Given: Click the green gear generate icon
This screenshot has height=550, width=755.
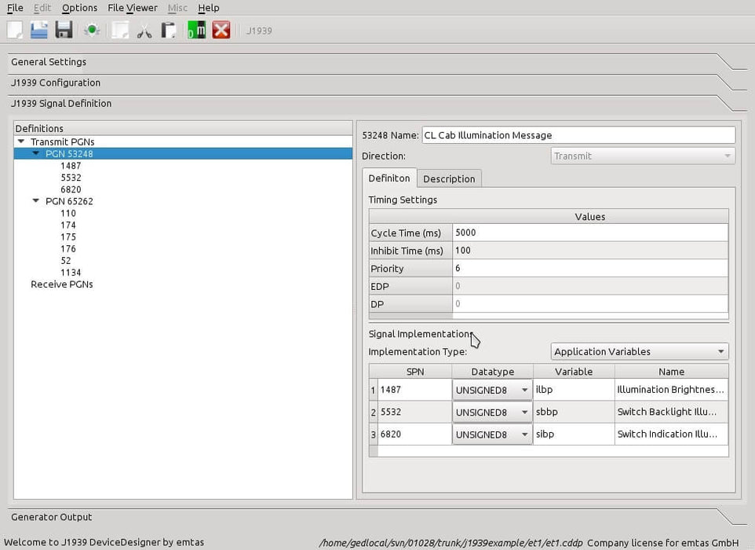Looking at the screenshot, I should (92, 31).
